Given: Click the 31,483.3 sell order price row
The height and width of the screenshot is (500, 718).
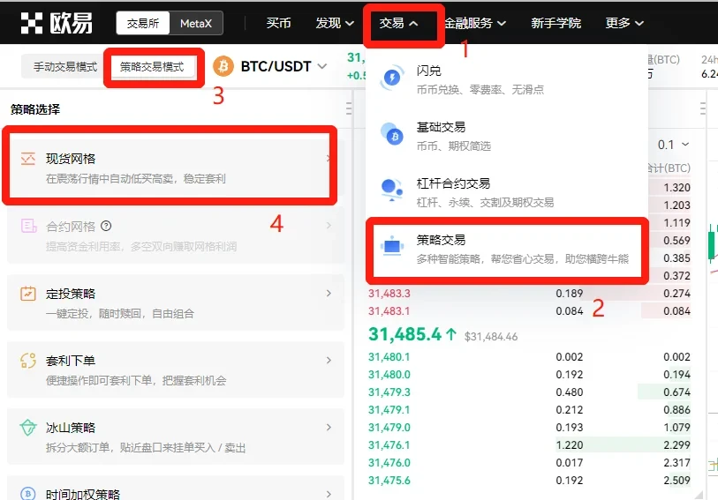Looking at the screenshot, I should click(x=389, y=294).
